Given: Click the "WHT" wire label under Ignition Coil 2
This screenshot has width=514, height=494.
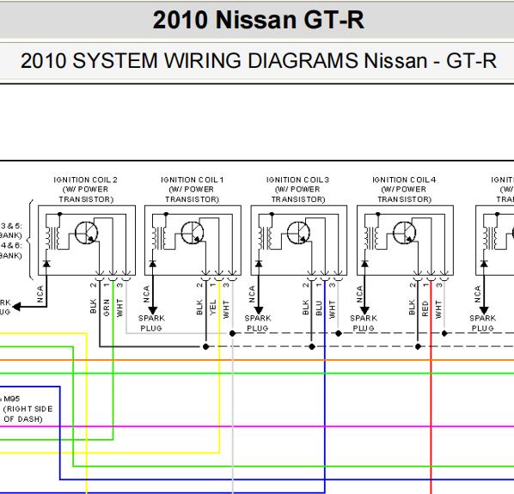Looking at the screenshot, I should point(119,308).
